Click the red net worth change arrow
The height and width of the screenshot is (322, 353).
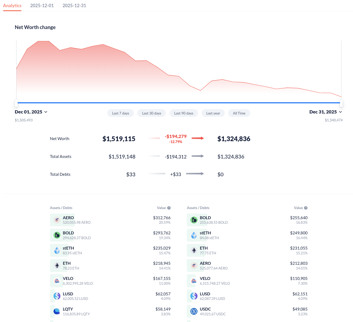[198, 138]
